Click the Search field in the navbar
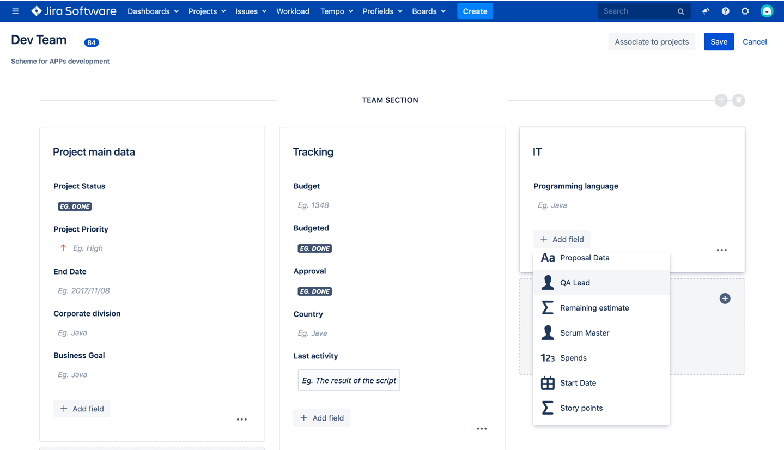This screenshot has height=450, width=784. click(x=643, y=11)
